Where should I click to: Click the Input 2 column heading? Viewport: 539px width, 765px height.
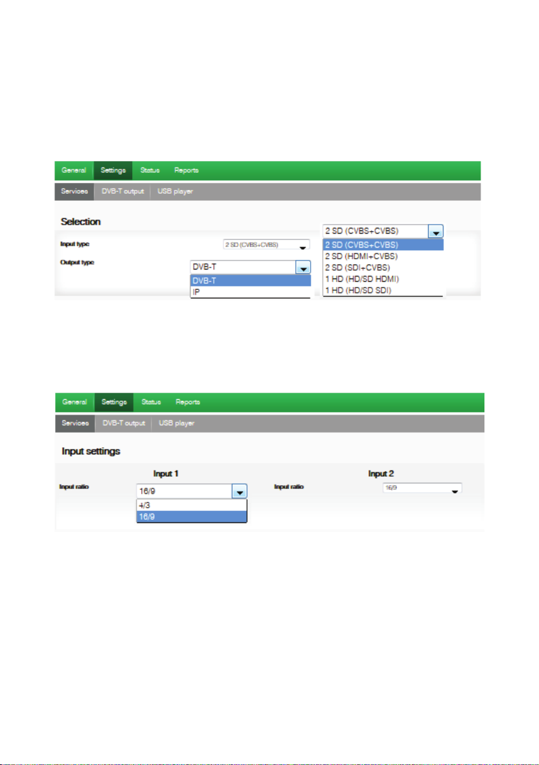[381, 474]
